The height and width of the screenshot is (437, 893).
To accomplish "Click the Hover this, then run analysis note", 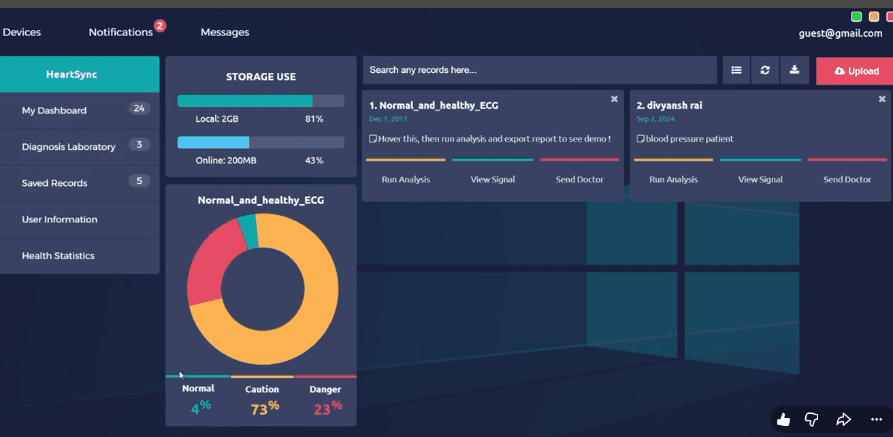I will pyautogui.click(x=494, y=139).
